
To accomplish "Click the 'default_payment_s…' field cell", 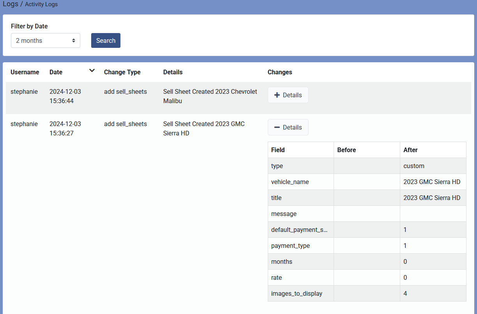I will coord(301,230).
